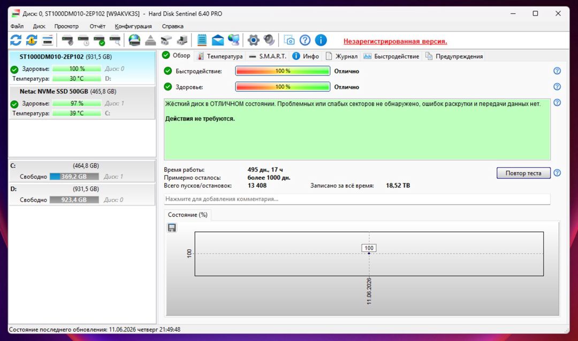Click the status bar last update text
This screenshot has height=341, width=578.
coord(95,330)
